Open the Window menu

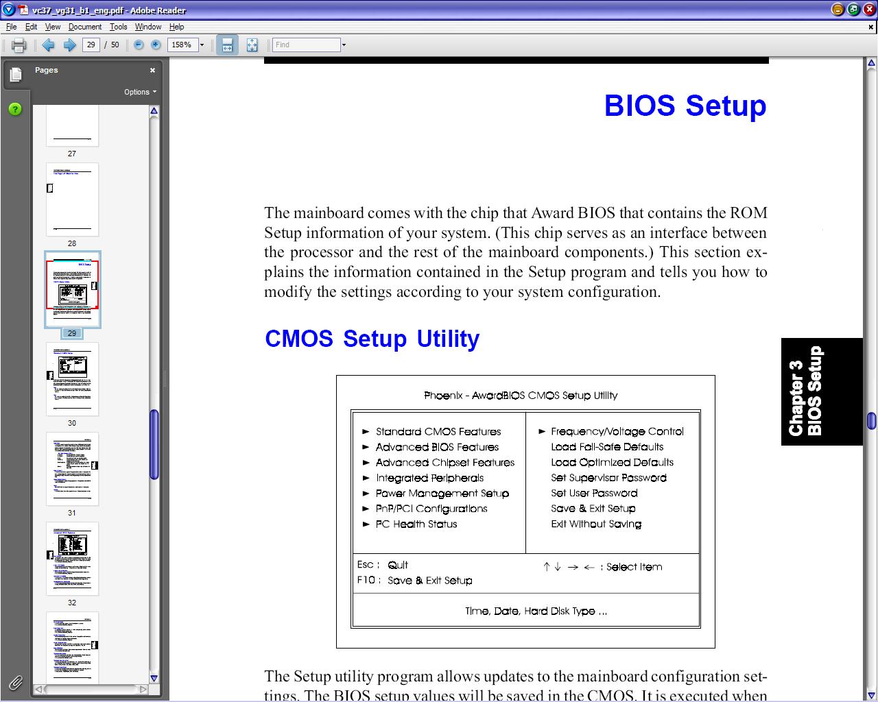[x=148, y=27]
